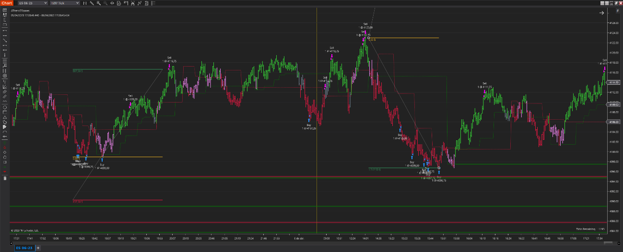Select the cross hair cursor icon
623x252 pixels.
click(x=112, y=3)
